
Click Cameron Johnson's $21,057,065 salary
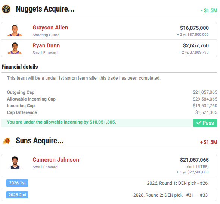pos(194,160)
